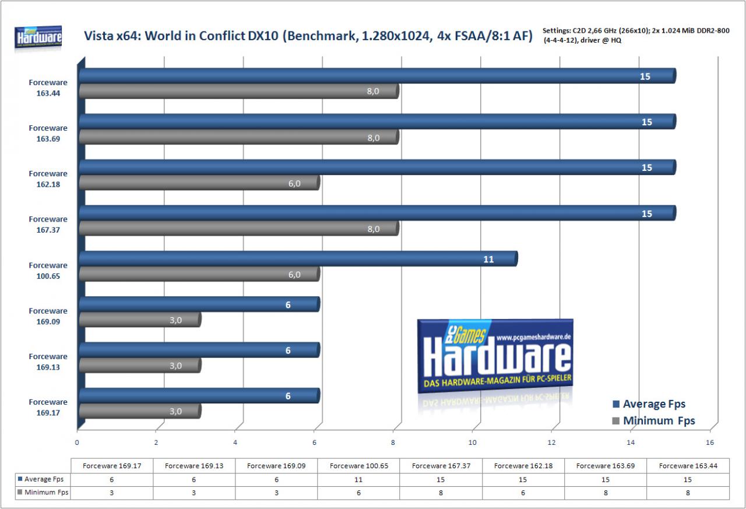Screen dimensions: 746x509
Task: Select the Forceware 100.65 axis label
Action: (48, 270)
